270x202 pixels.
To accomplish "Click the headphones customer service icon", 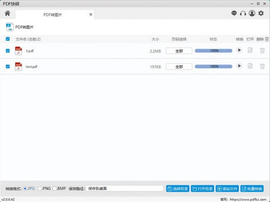I will (x=243, y=13).
